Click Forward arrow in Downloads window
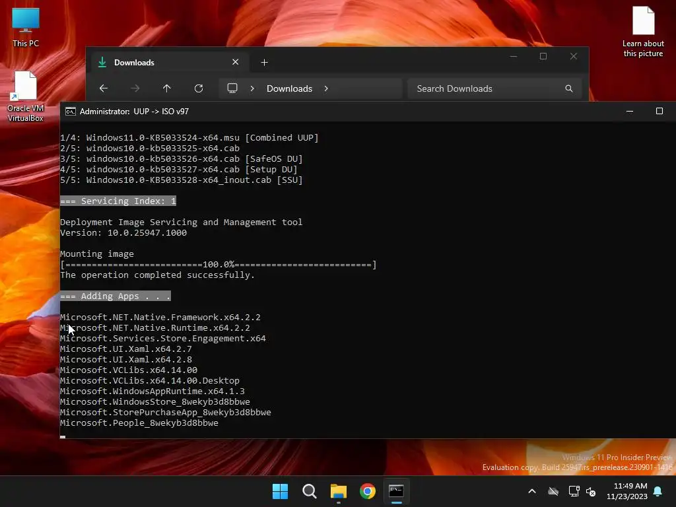 tap(135, 88)
